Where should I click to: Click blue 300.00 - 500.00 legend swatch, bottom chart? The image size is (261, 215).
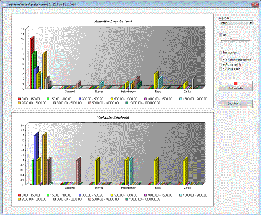pyautogui.click(x=80, y=195)
